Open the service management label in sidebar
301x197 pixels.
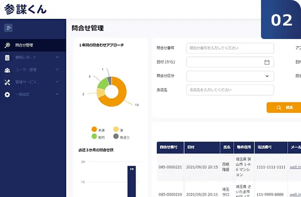(x=25, y=82)
